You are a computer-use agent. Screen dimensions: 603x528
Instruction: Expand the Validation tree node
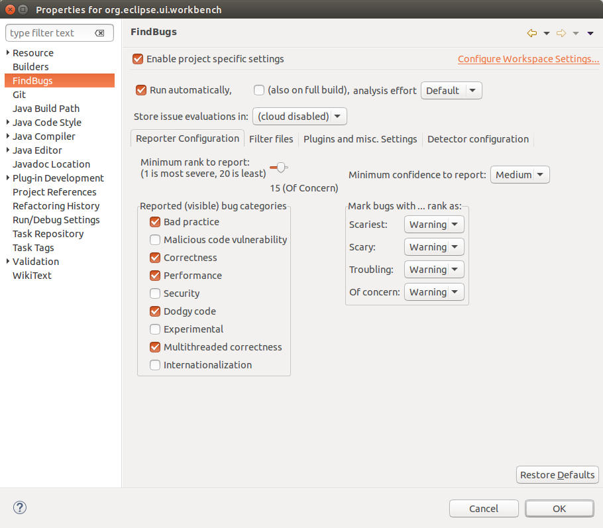[x=8, y=261]
